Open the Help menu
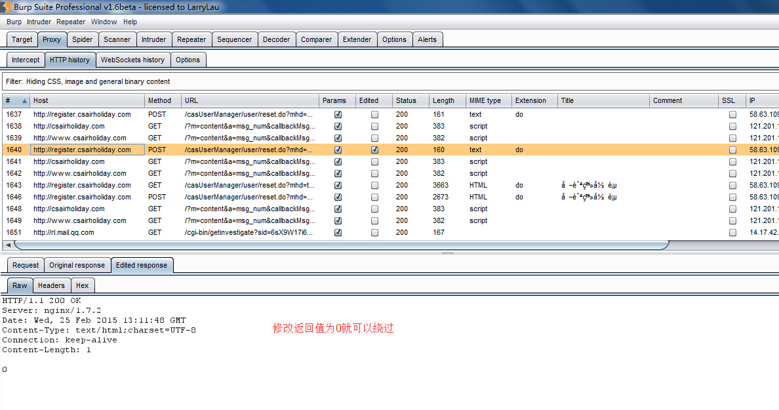Screen dimensions: 779x410 [130, 22]
